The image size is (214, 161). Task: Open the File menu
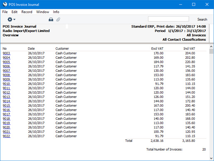5,12
